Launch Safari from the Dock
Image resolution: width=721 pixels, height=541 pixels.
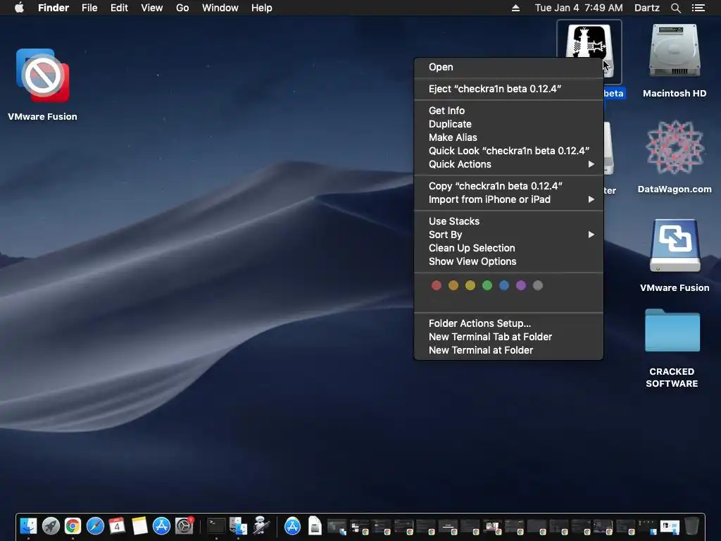click(x=95, y=526)
